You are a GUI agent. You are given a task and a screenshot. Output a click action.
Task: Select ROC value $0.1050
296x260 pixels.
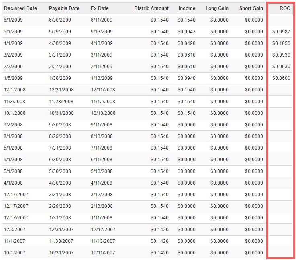click(x=281, y=43)
